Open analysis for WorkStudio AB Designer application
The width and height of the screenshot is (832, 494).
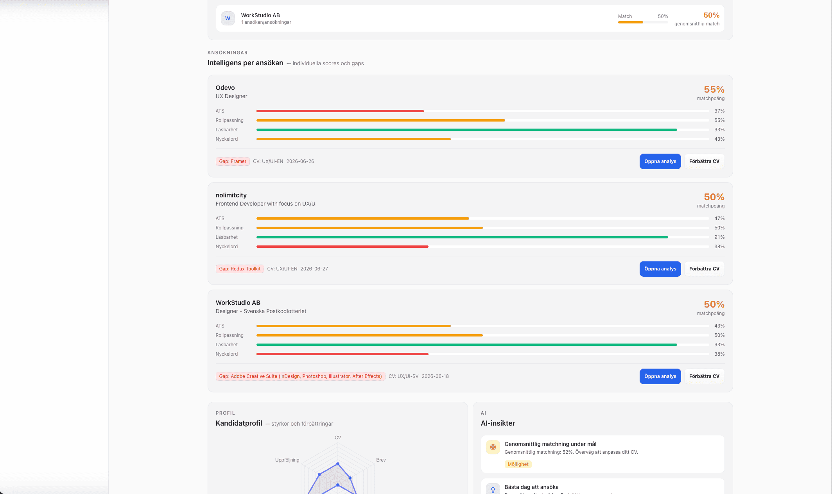[x=660, y=376]
